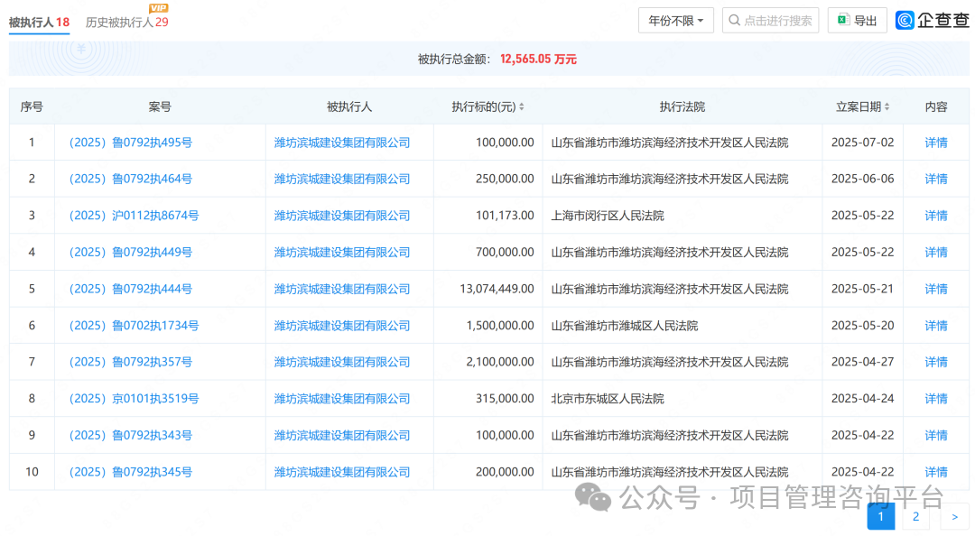Open 详情 for case 鲁0792执444号
Image resolution: width=975 pixels, height=536 pixels.
935,288
